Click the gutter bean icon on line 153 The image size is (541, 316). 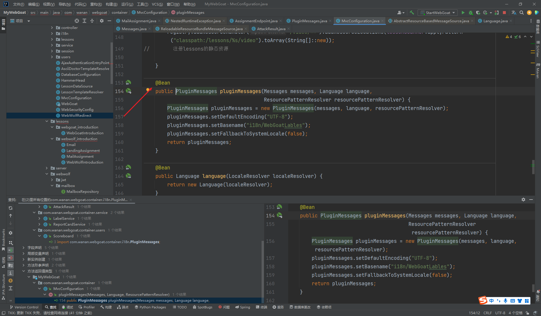pos(128,83)
